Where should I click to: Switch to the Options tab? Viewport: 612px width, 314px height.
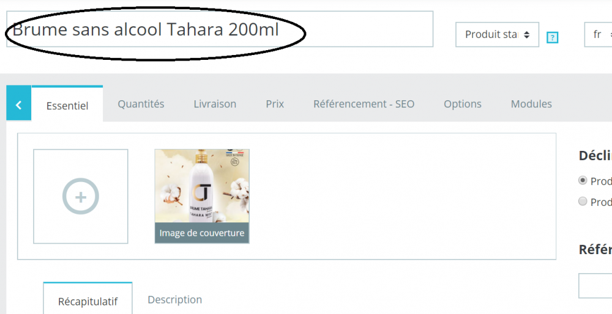462,104
